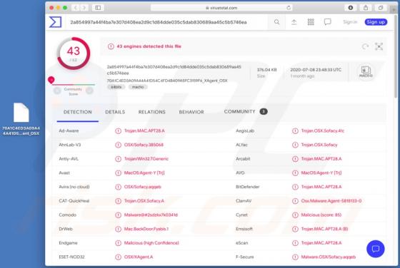The height and width of the screenshot is (268, 400).
Task: Toggle Safari sidebar icon
Action: tap(98, 8)
